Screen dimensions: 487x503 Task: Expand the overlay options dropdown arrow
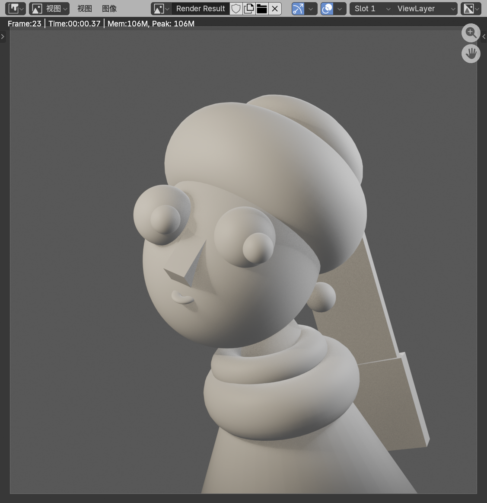click(x=340, y=9)
